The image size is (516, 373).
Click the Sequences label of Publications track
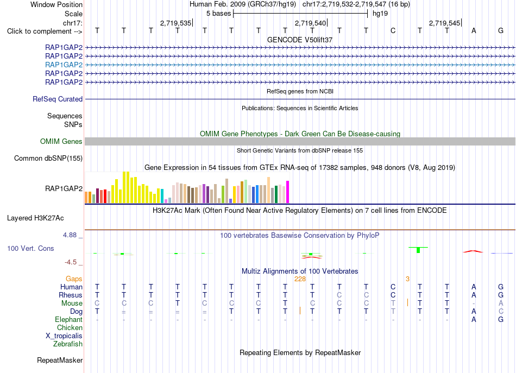coord(65,116)
